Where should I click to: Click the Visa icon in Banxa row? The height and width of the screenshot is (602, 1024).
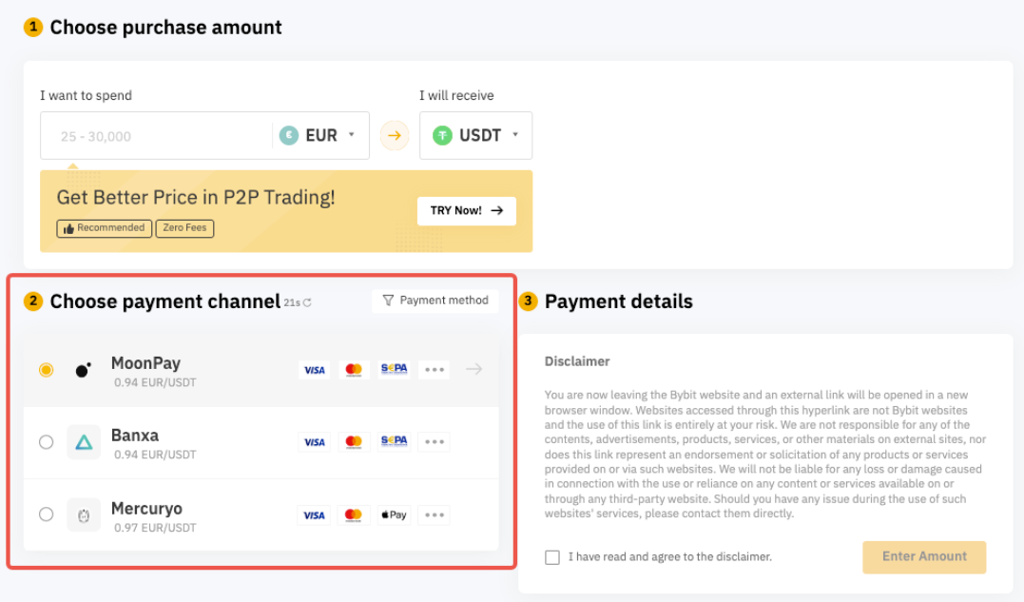[x=314, y=442]
